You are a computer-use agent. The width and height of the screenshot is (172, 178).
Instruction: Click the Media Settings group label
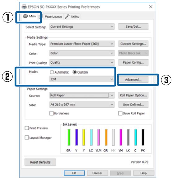pyautogui.click(x=37, y=37)
